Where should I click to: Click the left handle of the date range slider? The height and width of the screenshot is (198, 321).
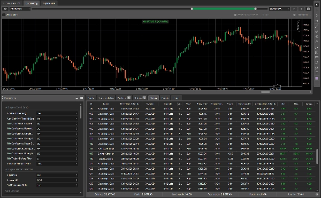coord(192,9)
